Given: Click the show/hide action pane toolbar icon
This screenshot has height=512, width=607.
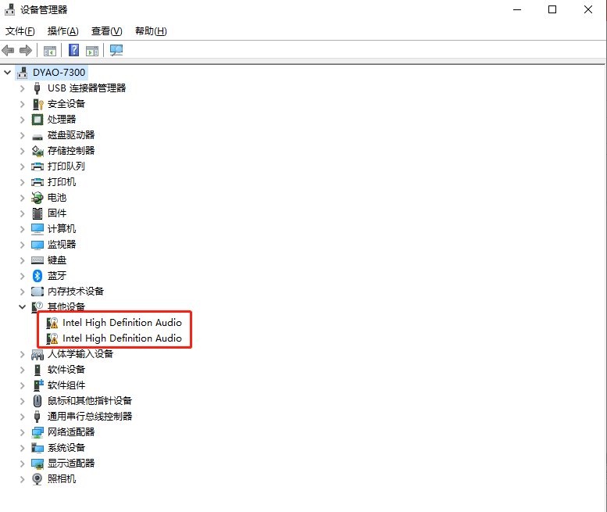Looking at the screenshot, I should coord(92,50).
